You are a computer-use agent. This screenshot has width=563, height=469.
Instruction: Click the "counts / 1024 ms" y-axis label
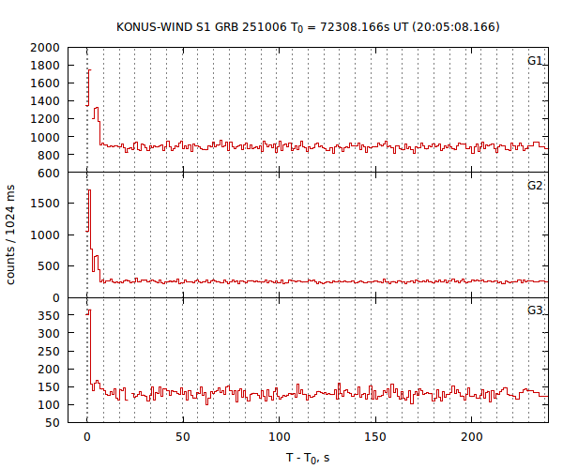[x=11, y=234]
